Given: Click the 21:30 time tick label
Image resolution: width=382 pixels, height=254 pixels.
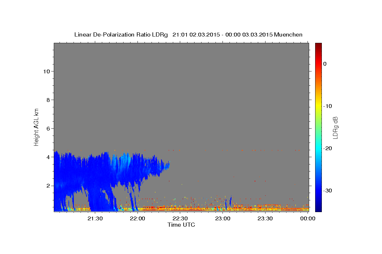Looking at the screenshot, I should point(95,218).
